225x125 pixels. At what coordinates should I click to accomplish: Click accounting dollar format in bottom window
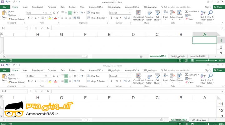pos(111,81)
